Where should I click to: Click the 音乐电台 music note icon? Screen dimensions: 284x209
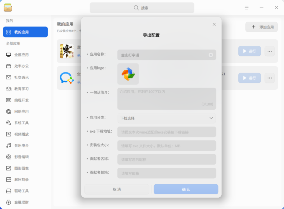(x=9, y=146)
